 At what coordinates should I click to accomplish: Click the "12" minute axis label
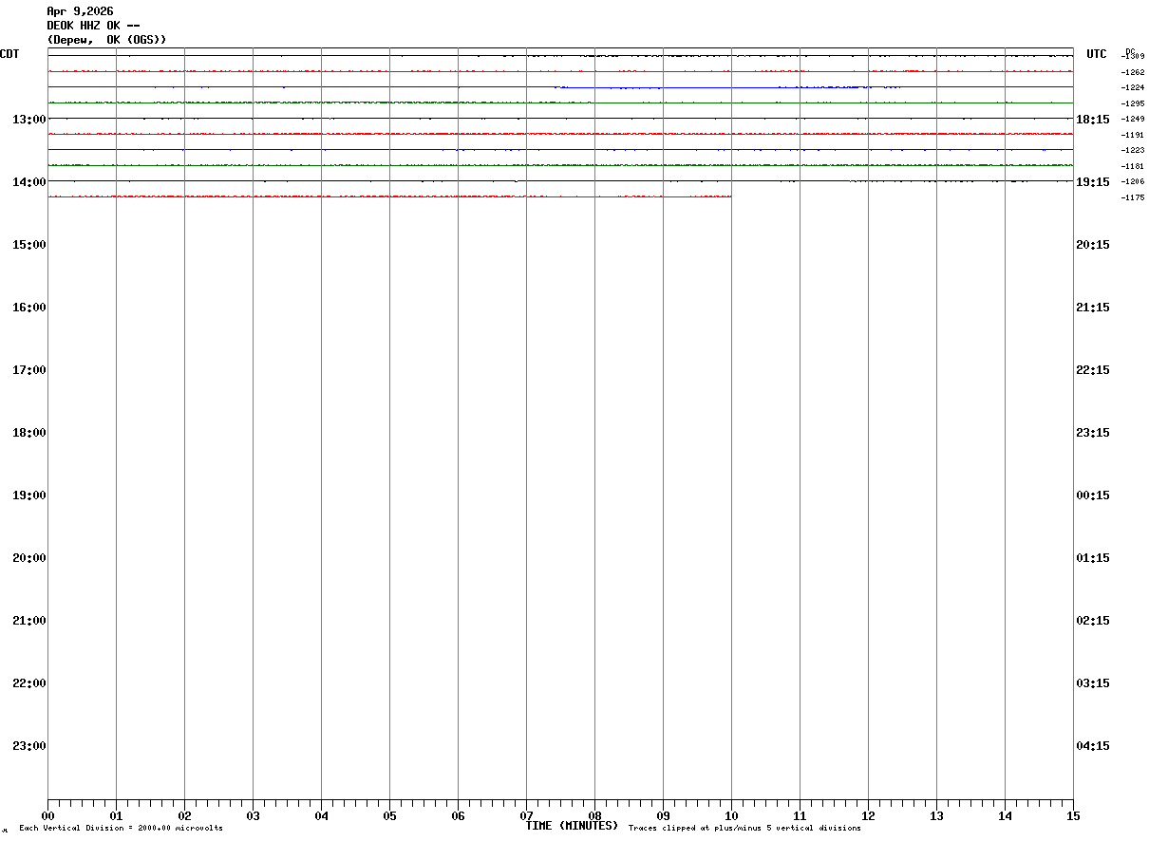point(868,815)
